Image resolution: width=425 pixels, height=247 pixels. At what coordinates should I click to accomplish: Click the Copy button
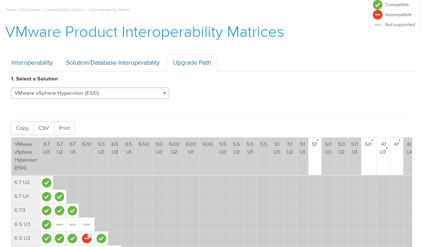click(23, 128)
